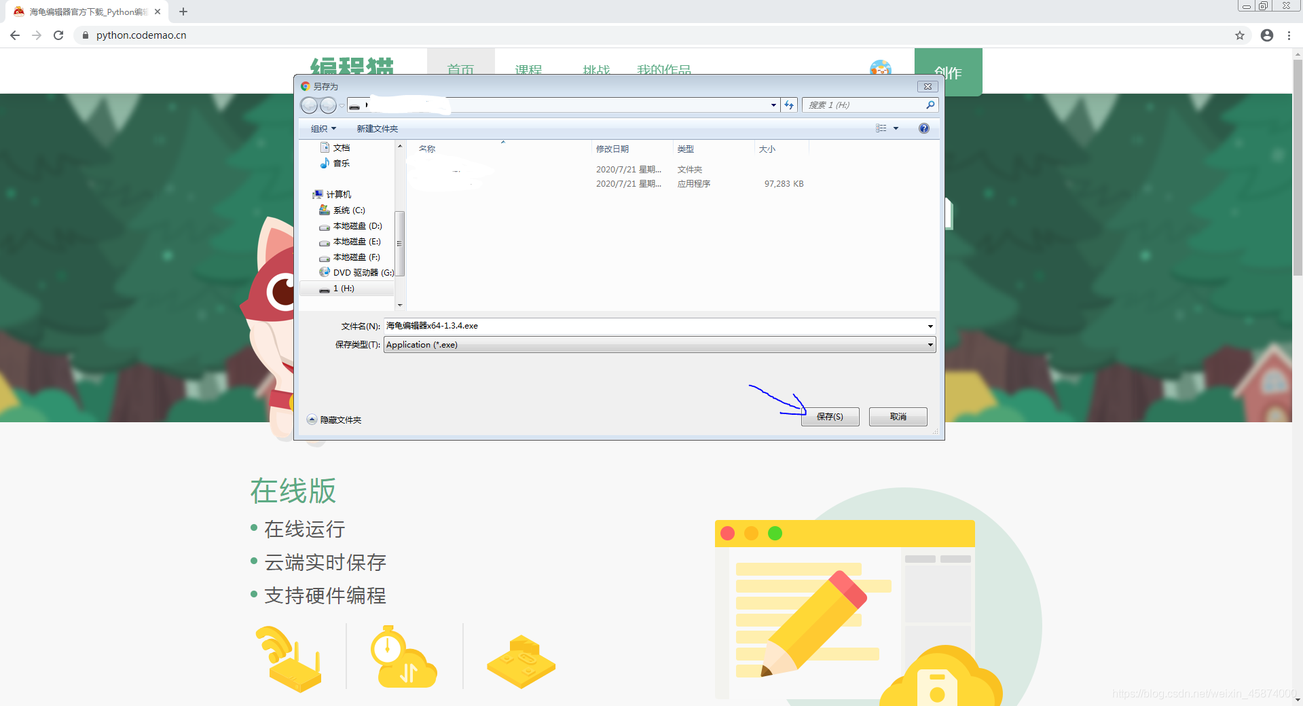This screenshot has height=706, width=1303.
Task: Select Local Disk (D:)
Action: point(351,225)
